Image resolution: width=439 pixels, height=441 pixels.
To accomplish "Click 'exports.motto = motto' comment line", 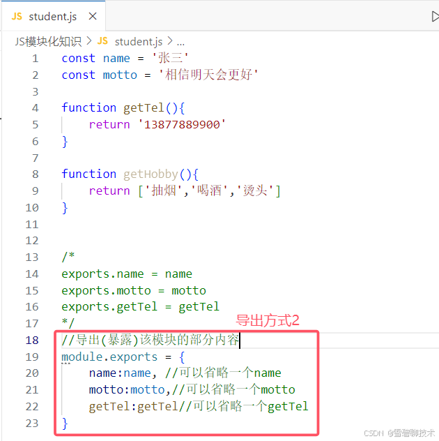I will click(x=134, y=291).
